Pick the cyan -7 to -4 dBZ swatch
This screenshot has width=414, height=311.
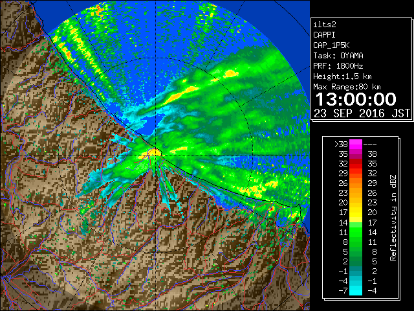tap(356, 291)
